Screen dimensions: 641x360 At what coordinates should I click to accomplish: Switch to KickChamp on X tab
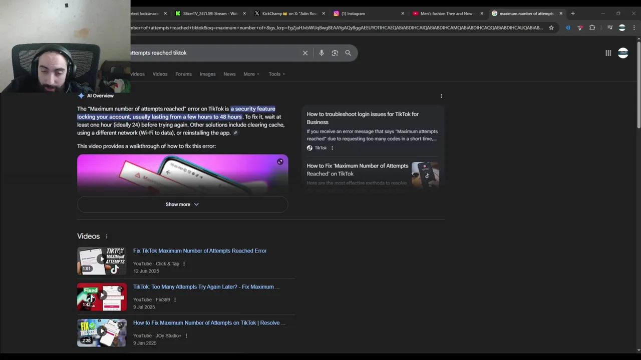click(289, 13)
